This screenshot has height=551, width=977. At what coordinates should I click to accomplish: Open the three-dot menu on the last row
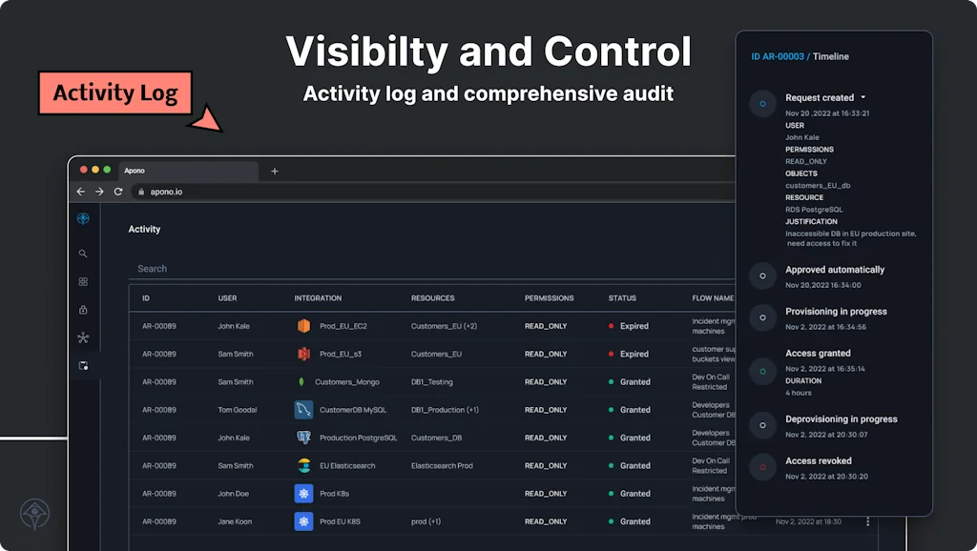pos(867,521)
